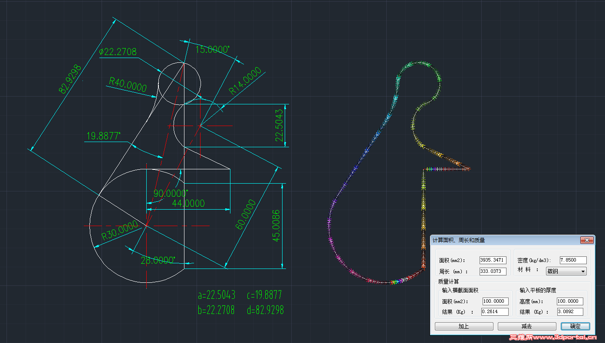This screenshot has height=343, width=605.
Task: Click the 质量计算 group heading
Action: (x=449, y=282)
